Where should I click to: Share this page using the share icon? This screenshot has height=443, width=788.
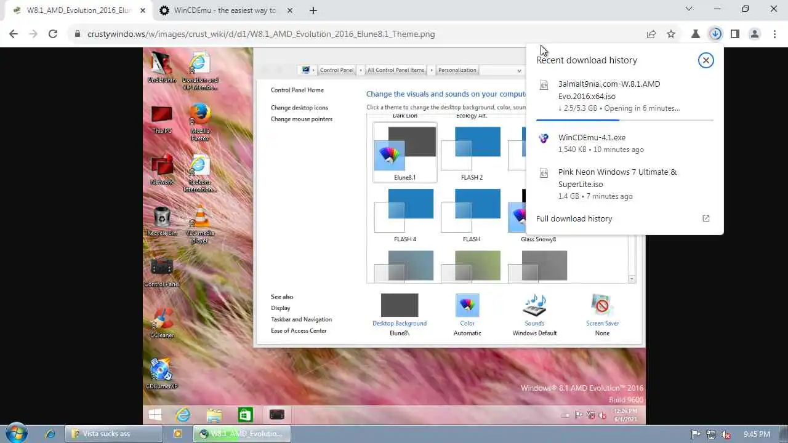tap(651, 34)
